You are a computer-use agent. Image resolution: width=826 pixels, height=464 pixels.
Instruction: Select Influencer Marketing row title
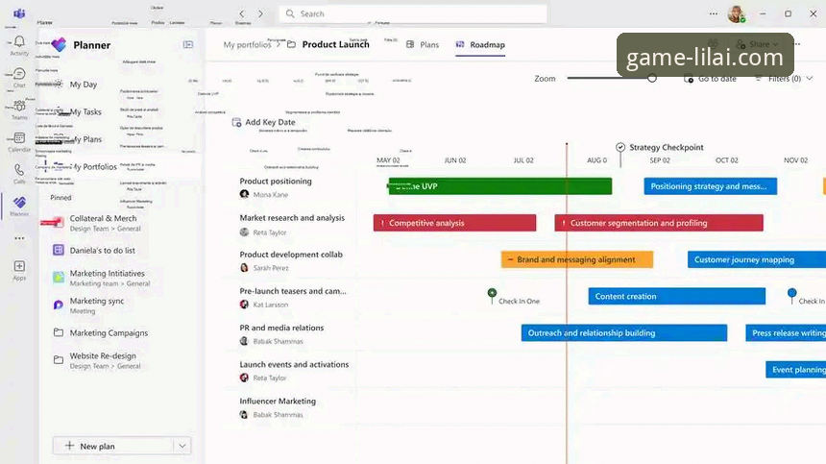pyautogui.click(x=278, y=401)
